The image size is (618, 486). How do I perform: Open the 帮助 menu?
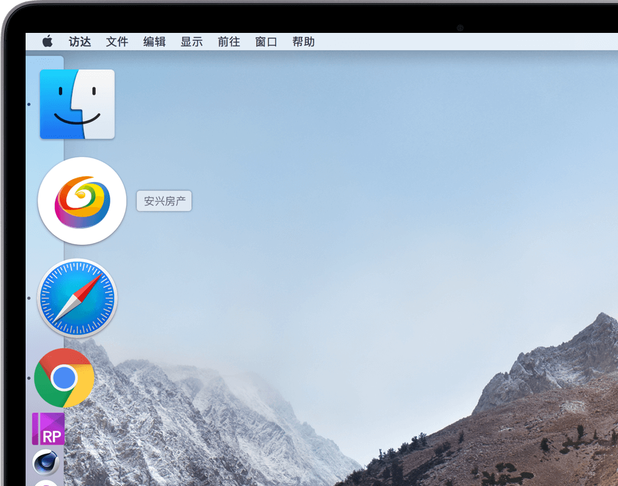pos(303,41)
